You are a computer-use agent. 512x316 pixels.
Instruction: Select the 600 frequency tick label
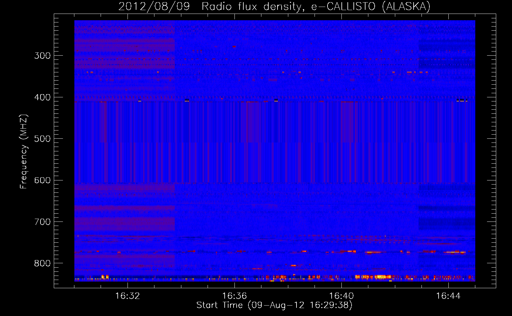pyautogui.click(x=42, y=180)
